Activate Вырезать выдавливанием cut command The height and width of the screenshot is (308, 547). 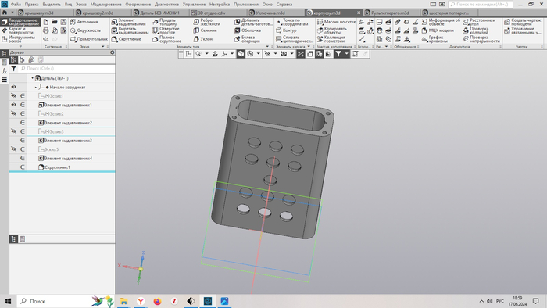click(130, 30)
